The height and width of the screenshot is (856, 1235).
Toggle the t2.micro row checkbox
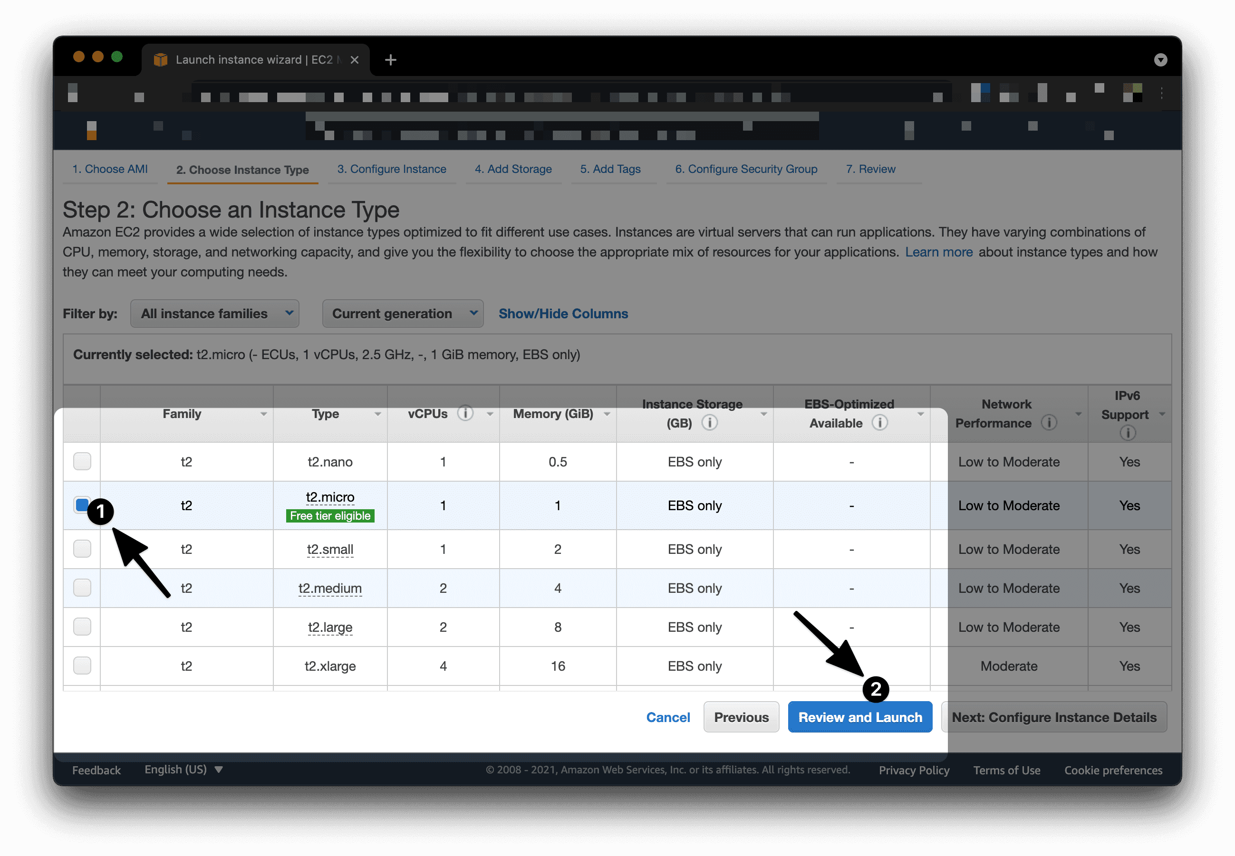click(82, 504)
